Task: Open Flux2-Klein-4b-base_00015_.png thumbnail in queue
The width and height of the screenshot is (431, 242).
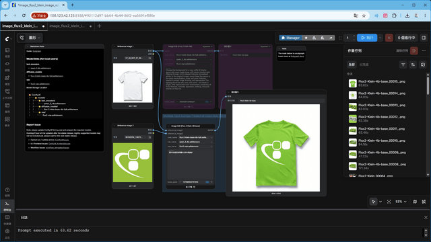Action: point(352,83)
